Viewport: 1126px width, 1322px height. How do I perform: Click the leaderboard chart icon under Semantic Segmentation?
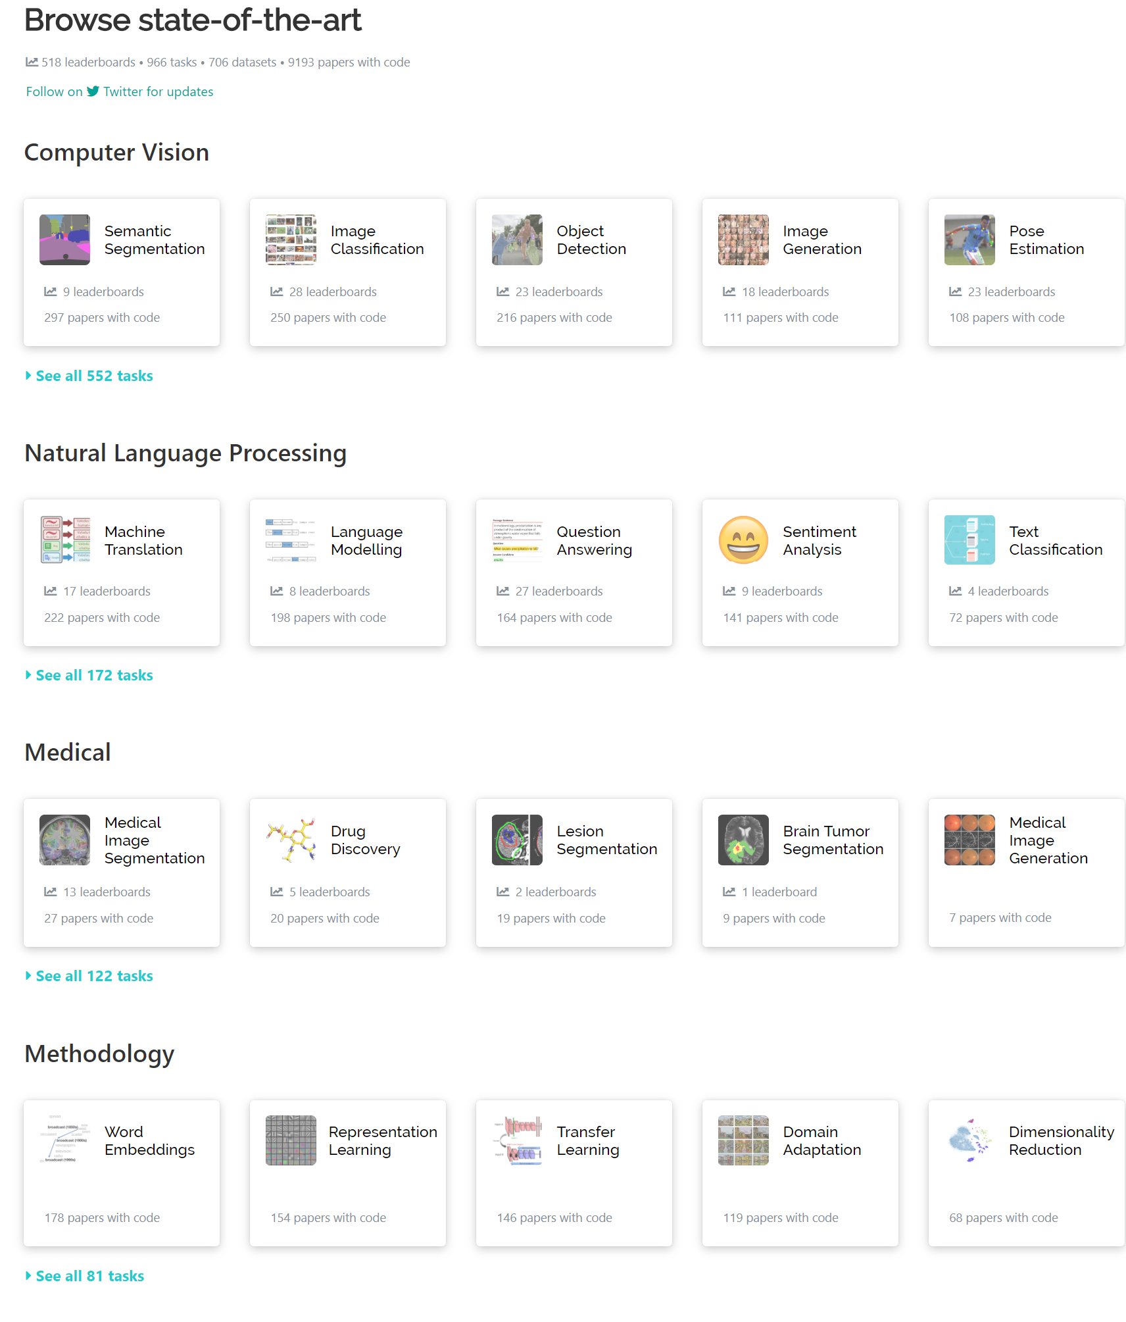(x=50, y=292)
